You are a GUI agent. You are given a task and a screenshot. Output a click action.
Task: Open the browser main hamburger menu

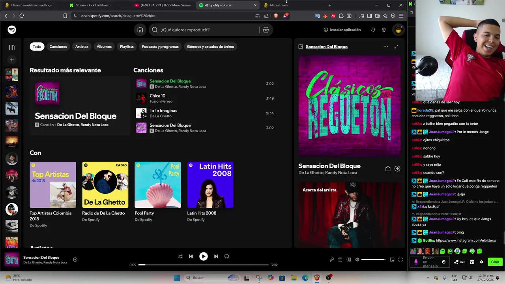click(401, 16)
